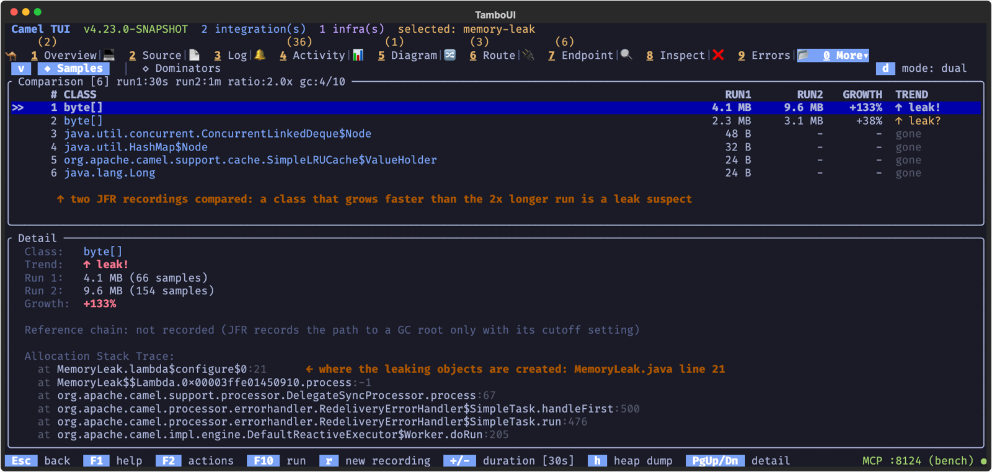Click the 3.1 MB Run2 cell
992x472 pixels.
click(x=804, y=121)
